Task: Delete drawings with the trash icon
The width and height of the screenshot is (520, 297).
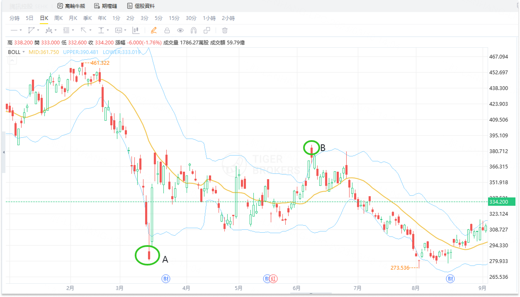Action: 225,30
